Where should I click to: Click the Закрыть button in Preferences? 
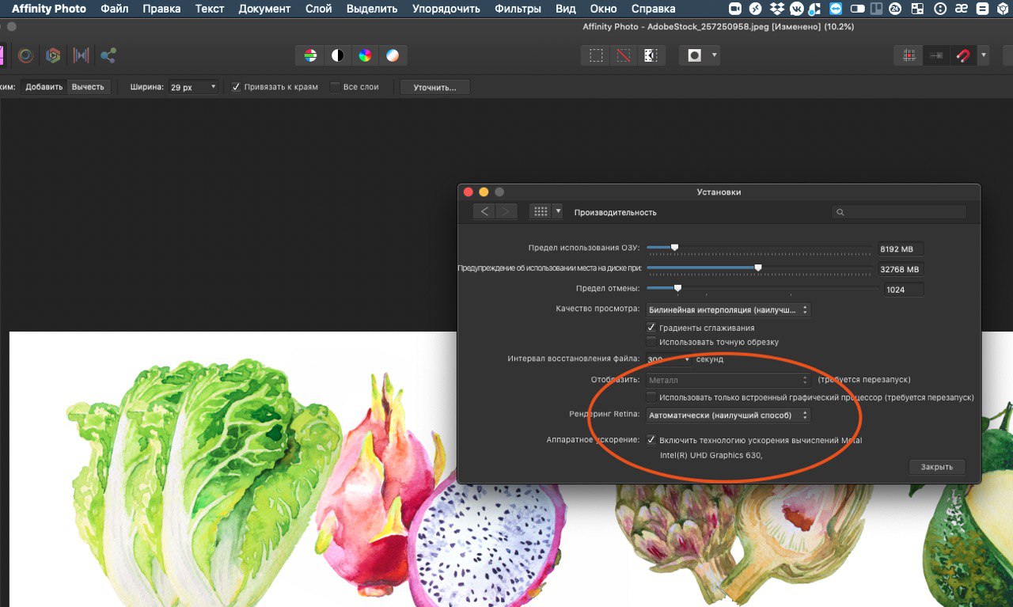click(x=937, y=467)
